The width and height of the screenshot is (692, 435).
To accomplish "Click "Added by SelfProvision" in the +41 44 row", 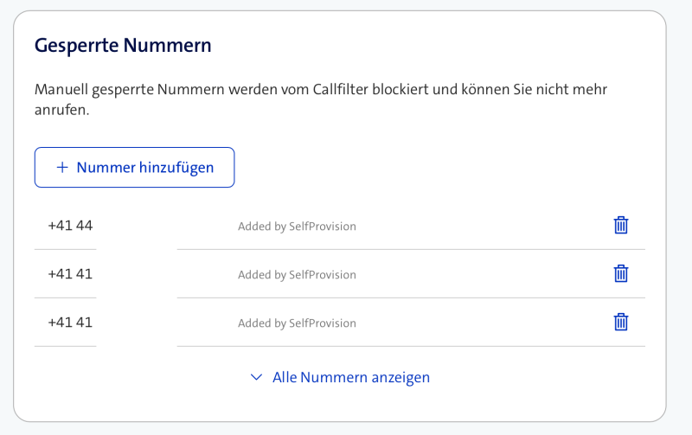I will [297, 227].
